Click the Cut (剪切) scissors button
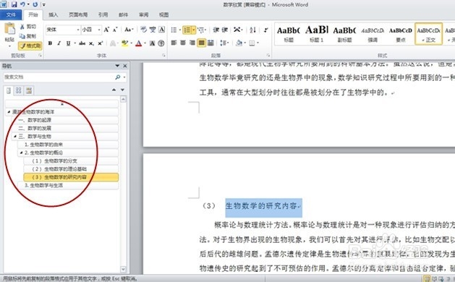Image resolution: width=455 pixels, height=282 pixels. [x=28, y=27]
